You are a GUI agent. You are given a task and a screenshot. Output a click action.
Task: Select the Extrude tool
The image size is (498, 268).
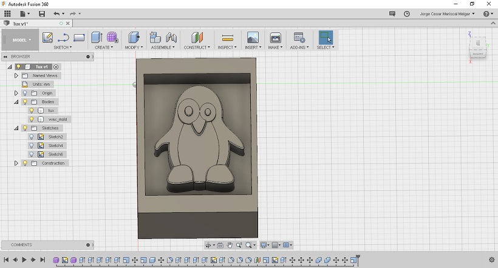(x=97, y=38)
